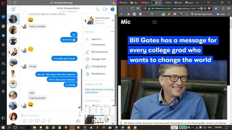Open Telegram in Opera sidebar

click(3, 35)
